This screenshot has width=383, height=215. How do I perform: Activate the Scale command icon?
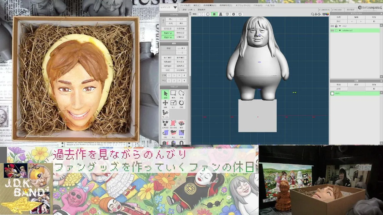tap(173, 104)
